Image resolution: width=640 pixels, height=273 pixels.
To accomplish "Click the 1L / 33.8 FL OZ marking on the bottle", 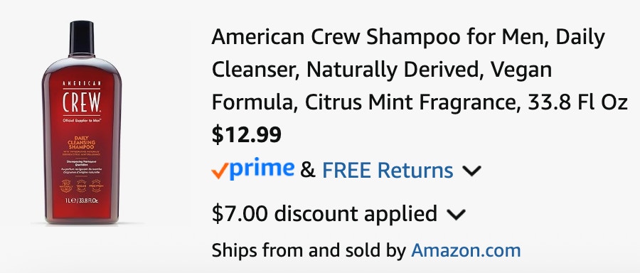I will pyautogui.click(x=82, y=200).
